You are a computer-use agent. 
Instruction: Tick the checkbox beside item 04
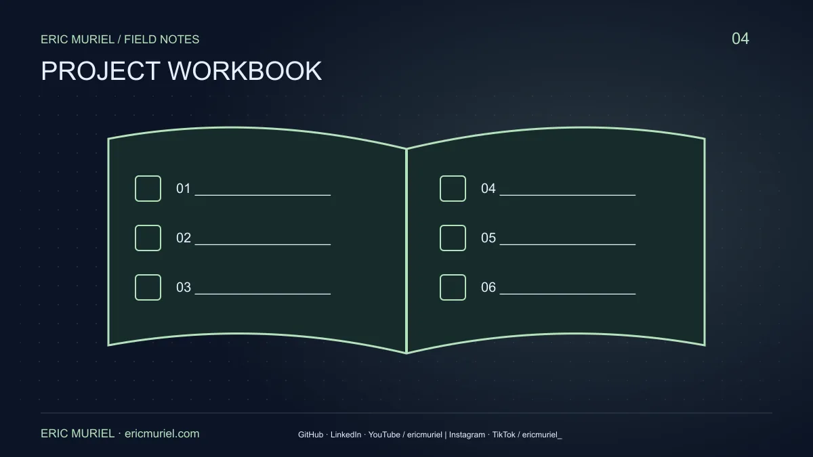click(x=453, y=188)
